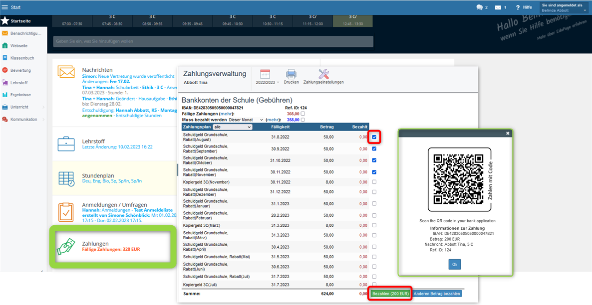
Task: Open 'mehr' link beside Fällige Zahlungen
Action: [x=227, y=114]
